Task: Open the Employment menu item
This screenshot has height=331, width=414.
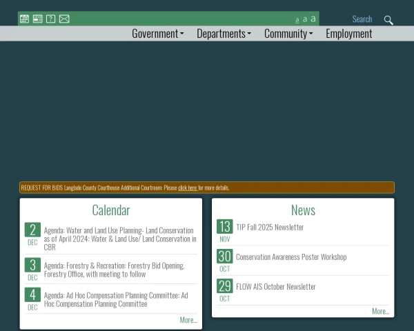Action: pos(348,33)
